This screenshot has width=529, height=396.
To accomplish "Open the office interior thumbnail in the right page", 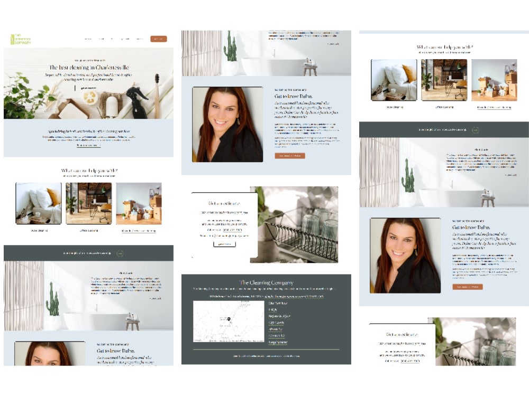I will pyautogui.click(x=444, y=80).
